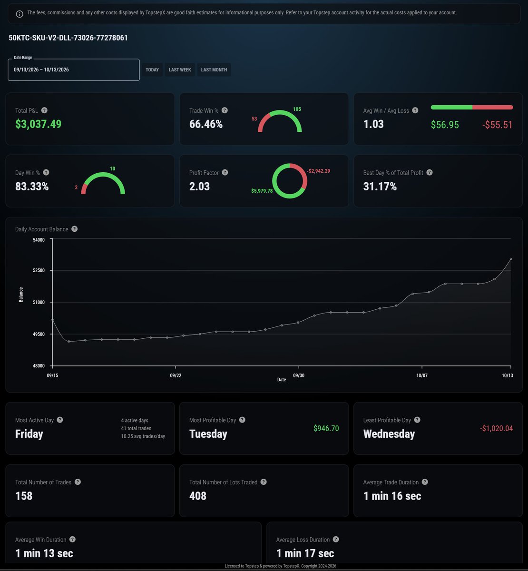The width and height of the screenshot is (528, 571).
Task: Click help icon beside Total Number of Trades
Action: point(78,482)
